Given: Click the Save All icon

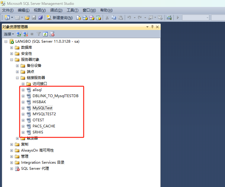Looking at the screenshot, I should (40, 18).
